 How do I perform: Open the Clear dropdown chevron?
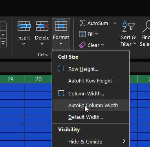pos(102,45)
